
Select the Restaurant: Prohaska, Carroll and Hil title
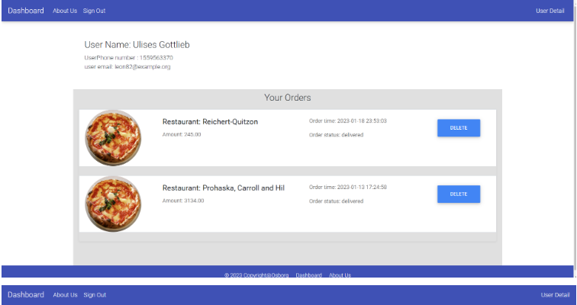pyautogui.click(x=224, y=188)
